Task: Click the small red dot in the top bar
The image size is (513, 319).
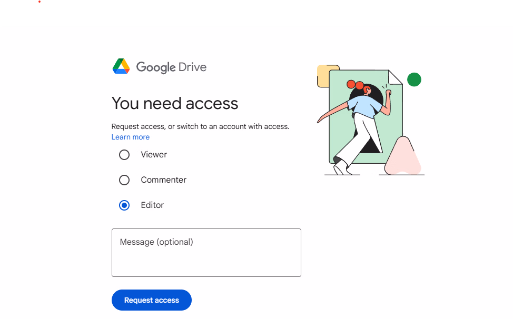Action: (40, 2)
